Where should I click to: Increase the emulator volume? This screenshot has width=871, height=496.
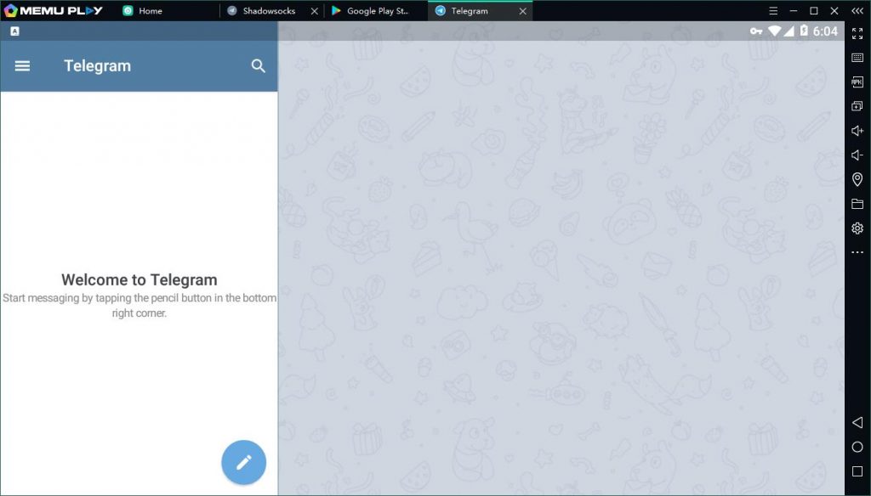click(x=857, y=130)
